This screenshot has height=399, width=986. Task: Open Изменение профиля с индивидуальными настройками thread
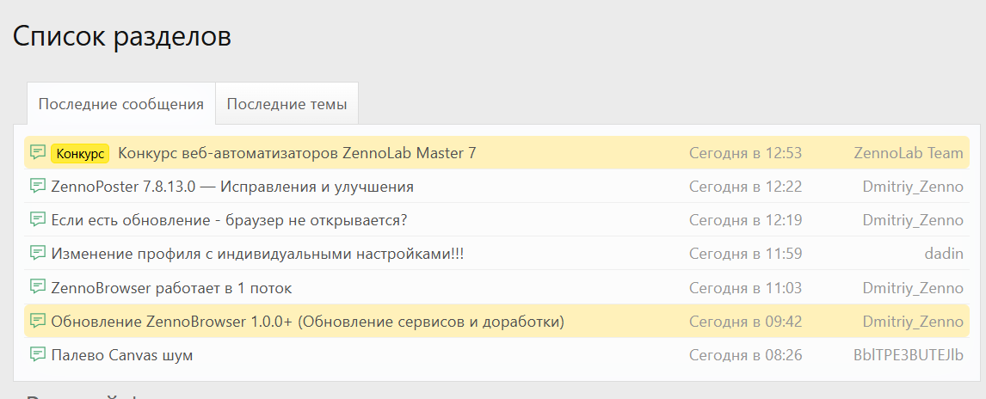pyautogui.click(x=257, y=254)
